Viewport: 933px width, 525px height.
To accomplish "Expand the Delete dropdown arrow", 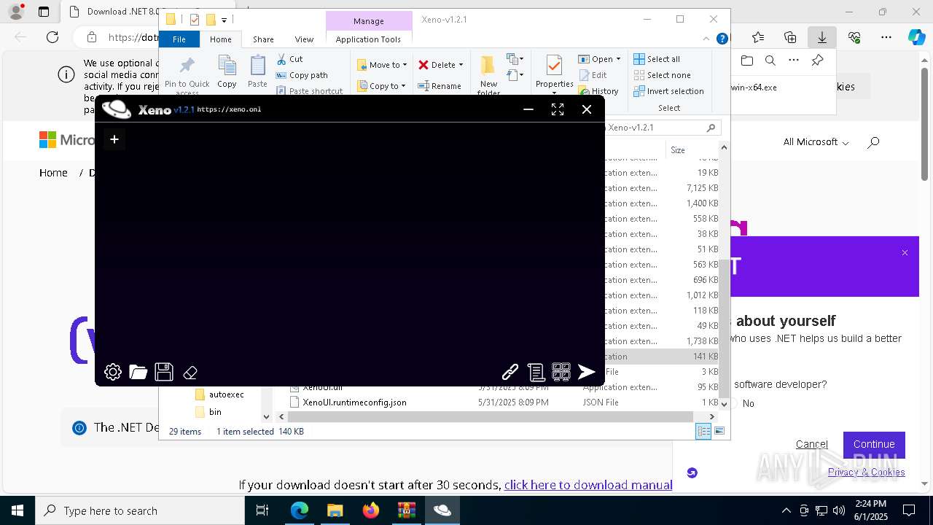I will click(461, 65).
